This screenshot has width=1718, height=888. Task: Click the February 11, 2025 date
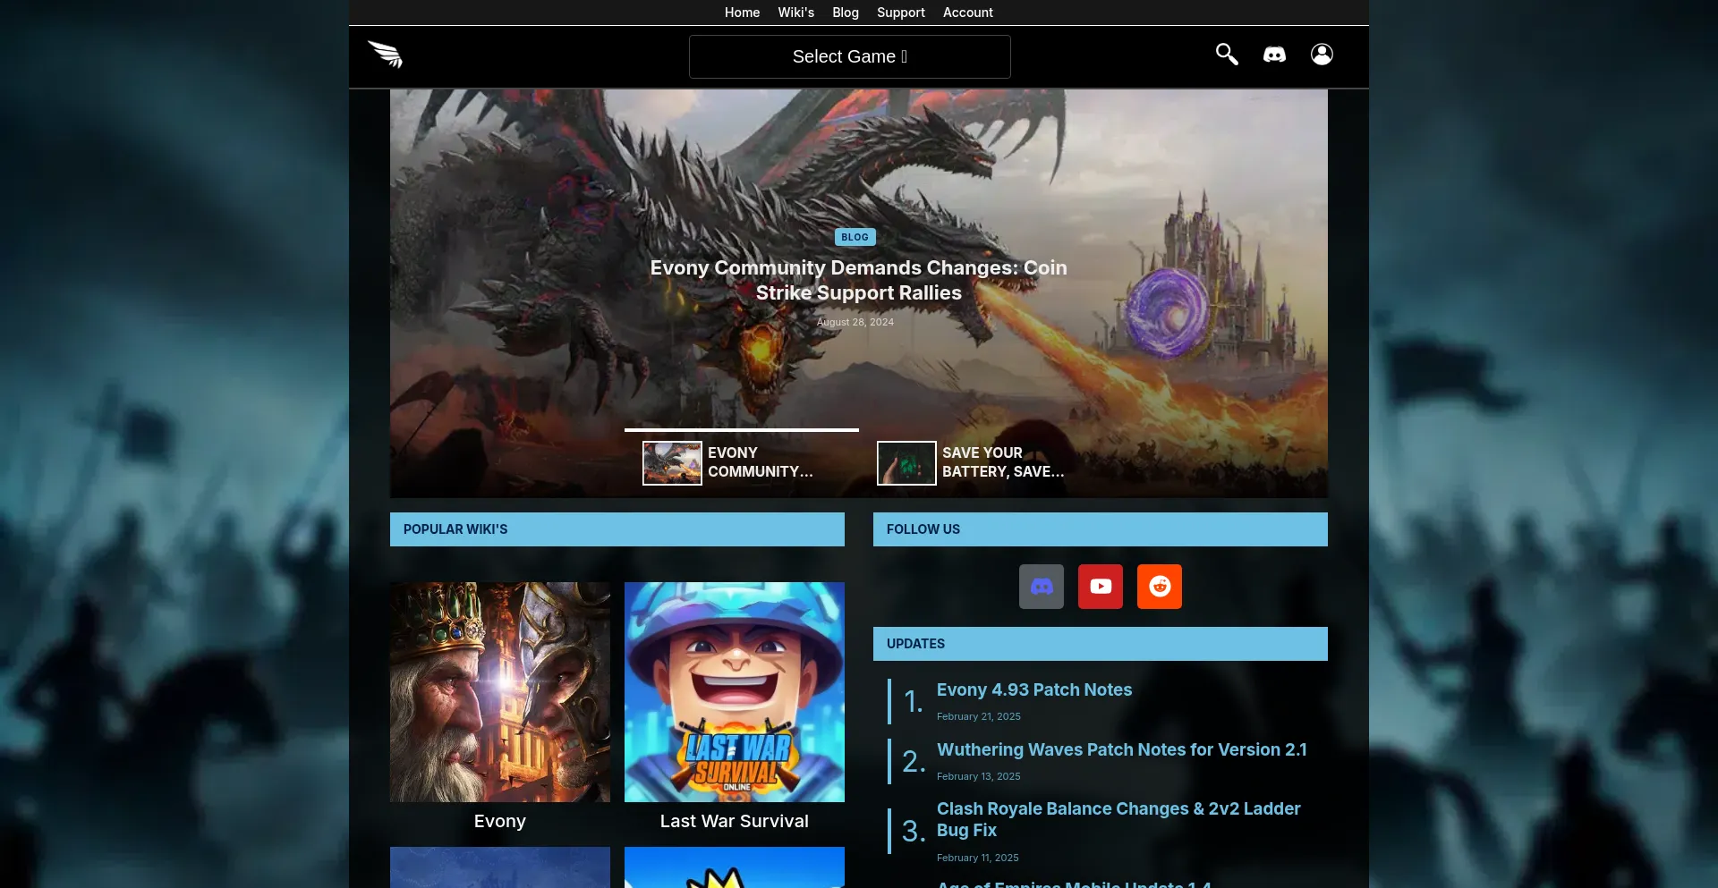pyautogui.click(x=978, y=858)
